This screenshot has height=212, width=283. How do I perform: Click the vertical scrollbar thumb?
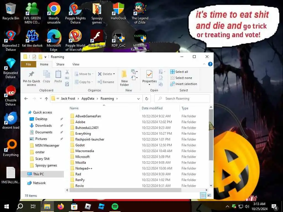[211, 135]
